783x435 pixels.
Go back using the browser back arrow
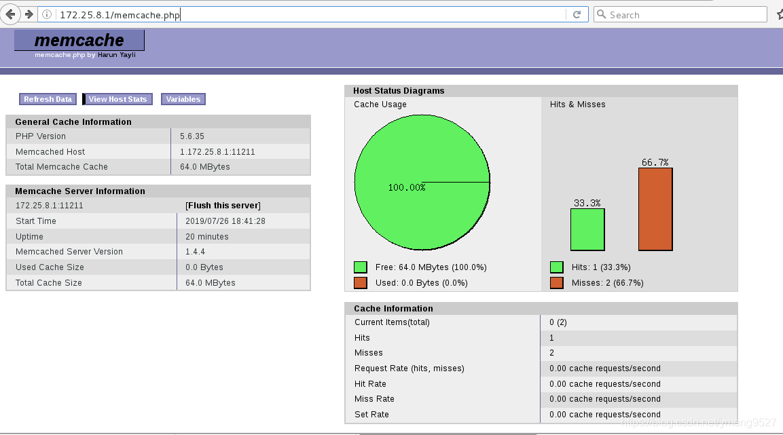point(10,14)
